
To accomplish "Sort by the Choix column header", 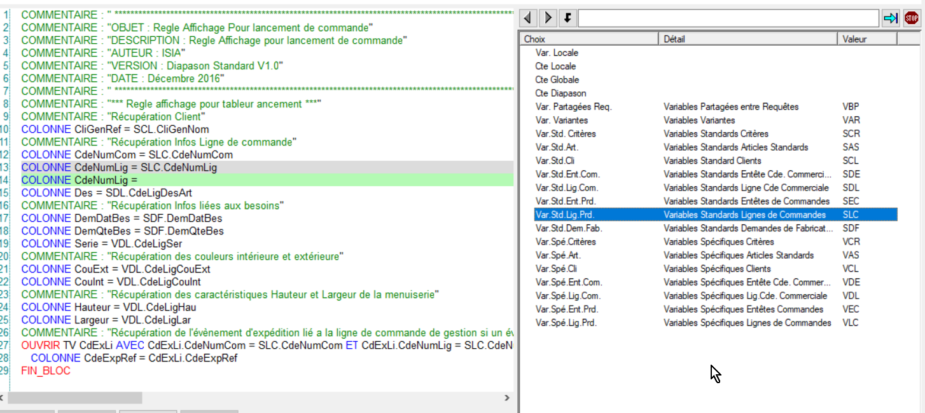I will 588,39.
